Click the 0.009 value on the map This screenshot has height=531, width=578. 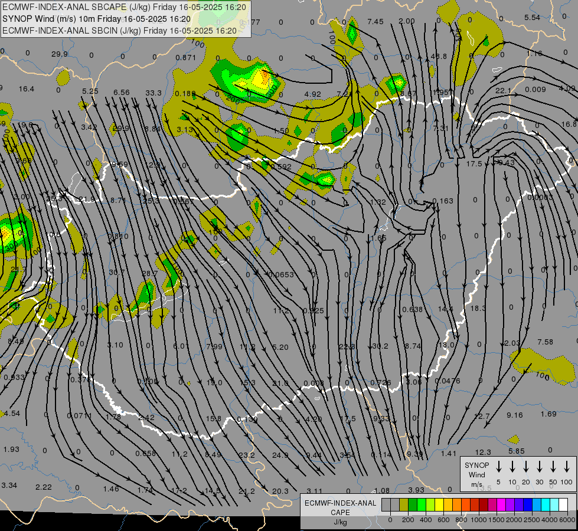535,89
